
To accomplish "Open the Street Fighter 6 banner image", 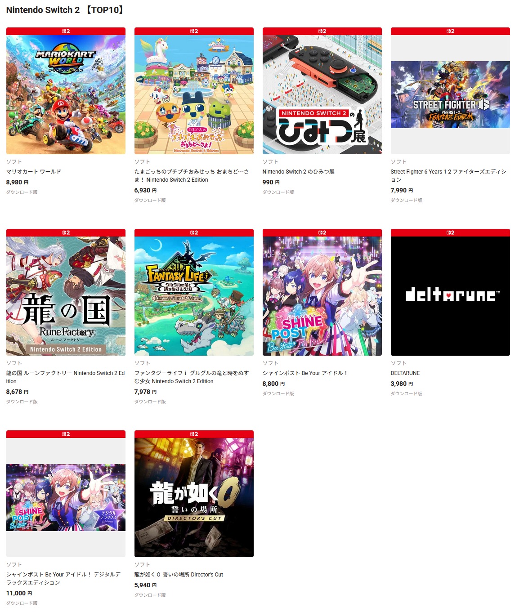I will tap(450, 94).
